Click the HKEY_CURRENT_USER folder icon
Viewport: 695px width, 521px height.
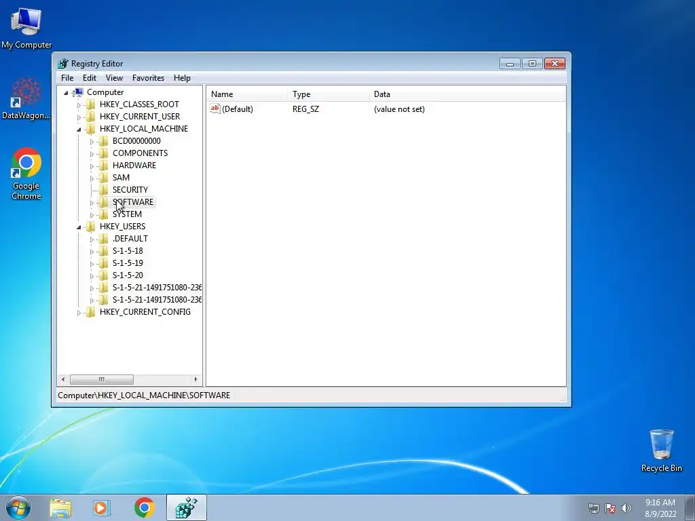coord(90,117)
